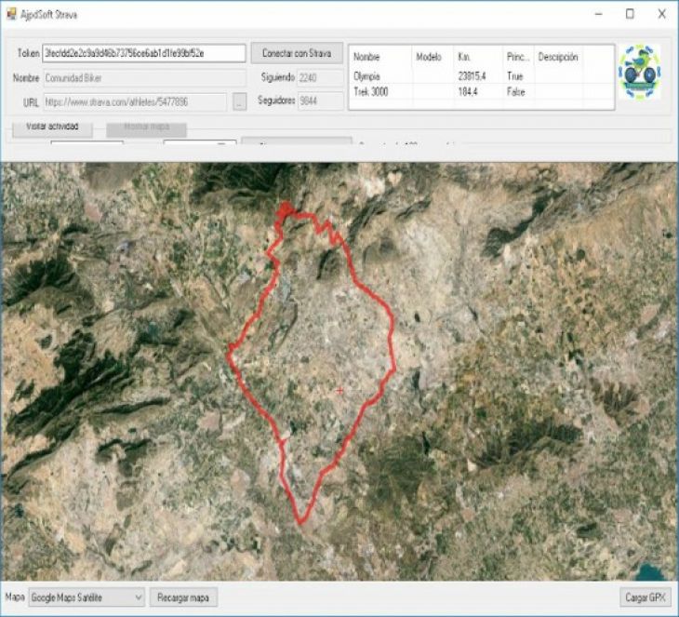Maximize the AjpdSoft Strava window

click(x=630, y=14)
